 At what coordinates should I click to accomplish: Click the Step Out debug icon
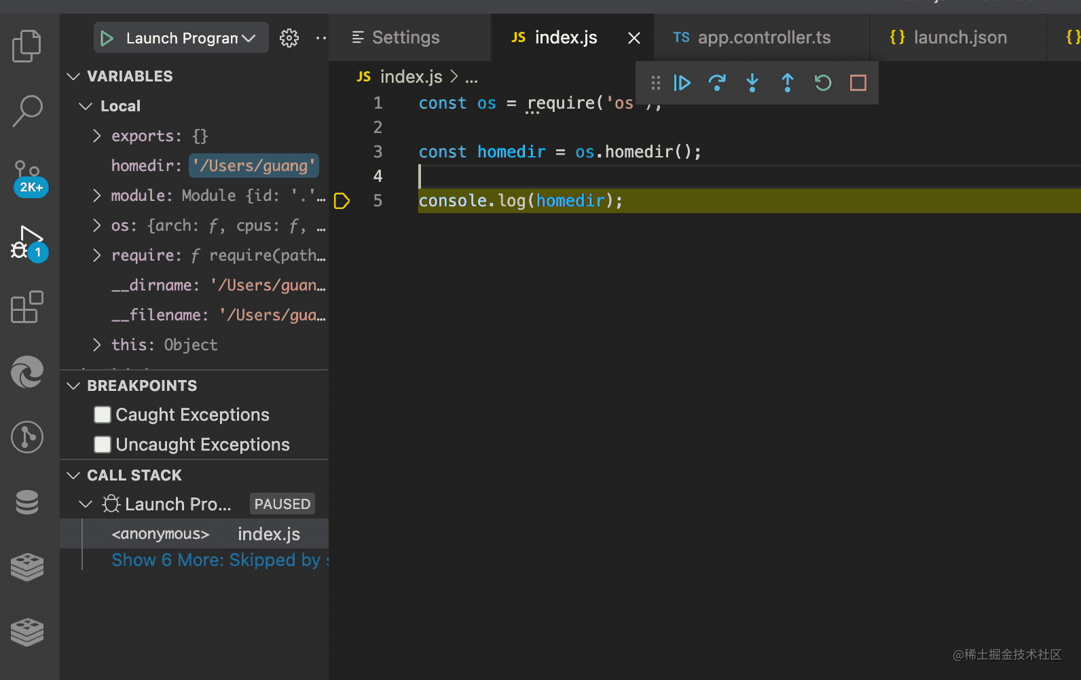click(788, 83)
